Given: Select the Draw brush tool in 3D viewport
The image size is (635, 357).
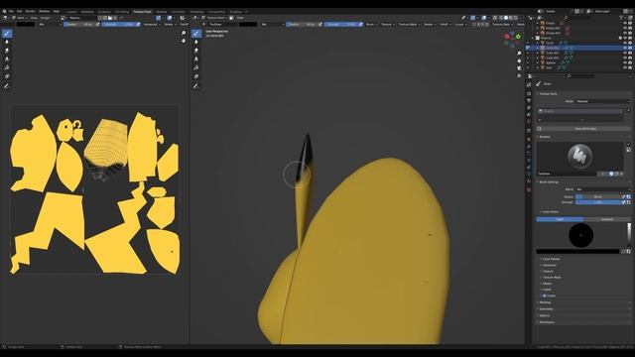Looking at the screenshot, I should coord(196,33).
